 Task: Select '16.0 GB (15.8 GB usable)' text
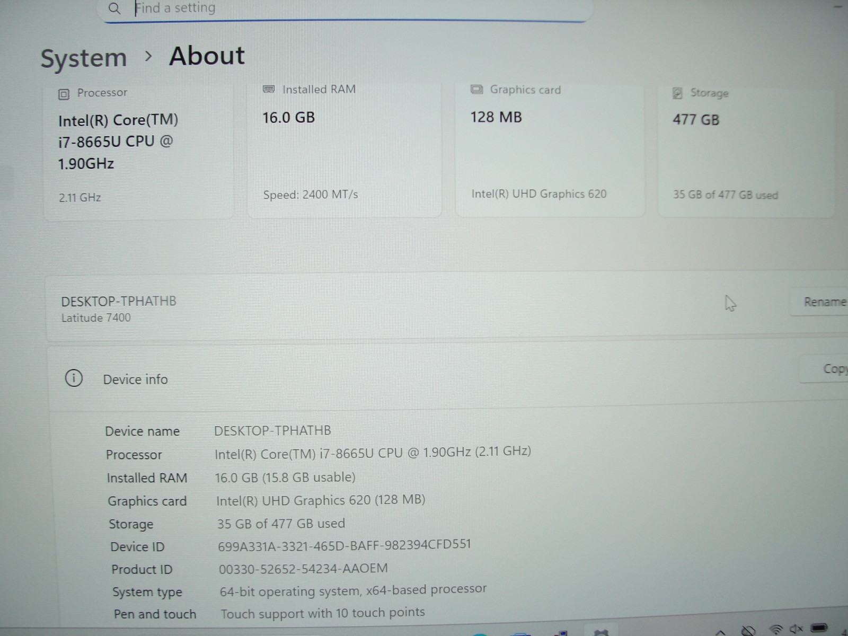click(285, 478)
